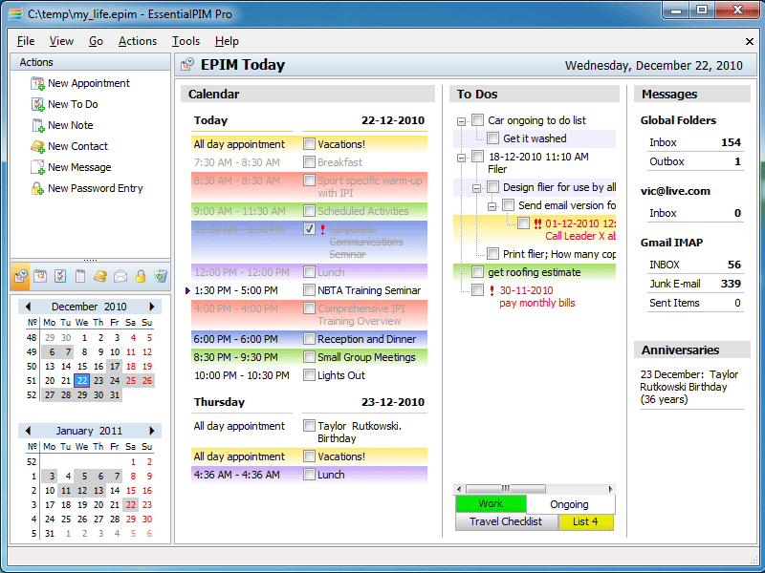Click the Small Group Meetings appointment
The image size is (765, 573).
click(x=366, y=357)
